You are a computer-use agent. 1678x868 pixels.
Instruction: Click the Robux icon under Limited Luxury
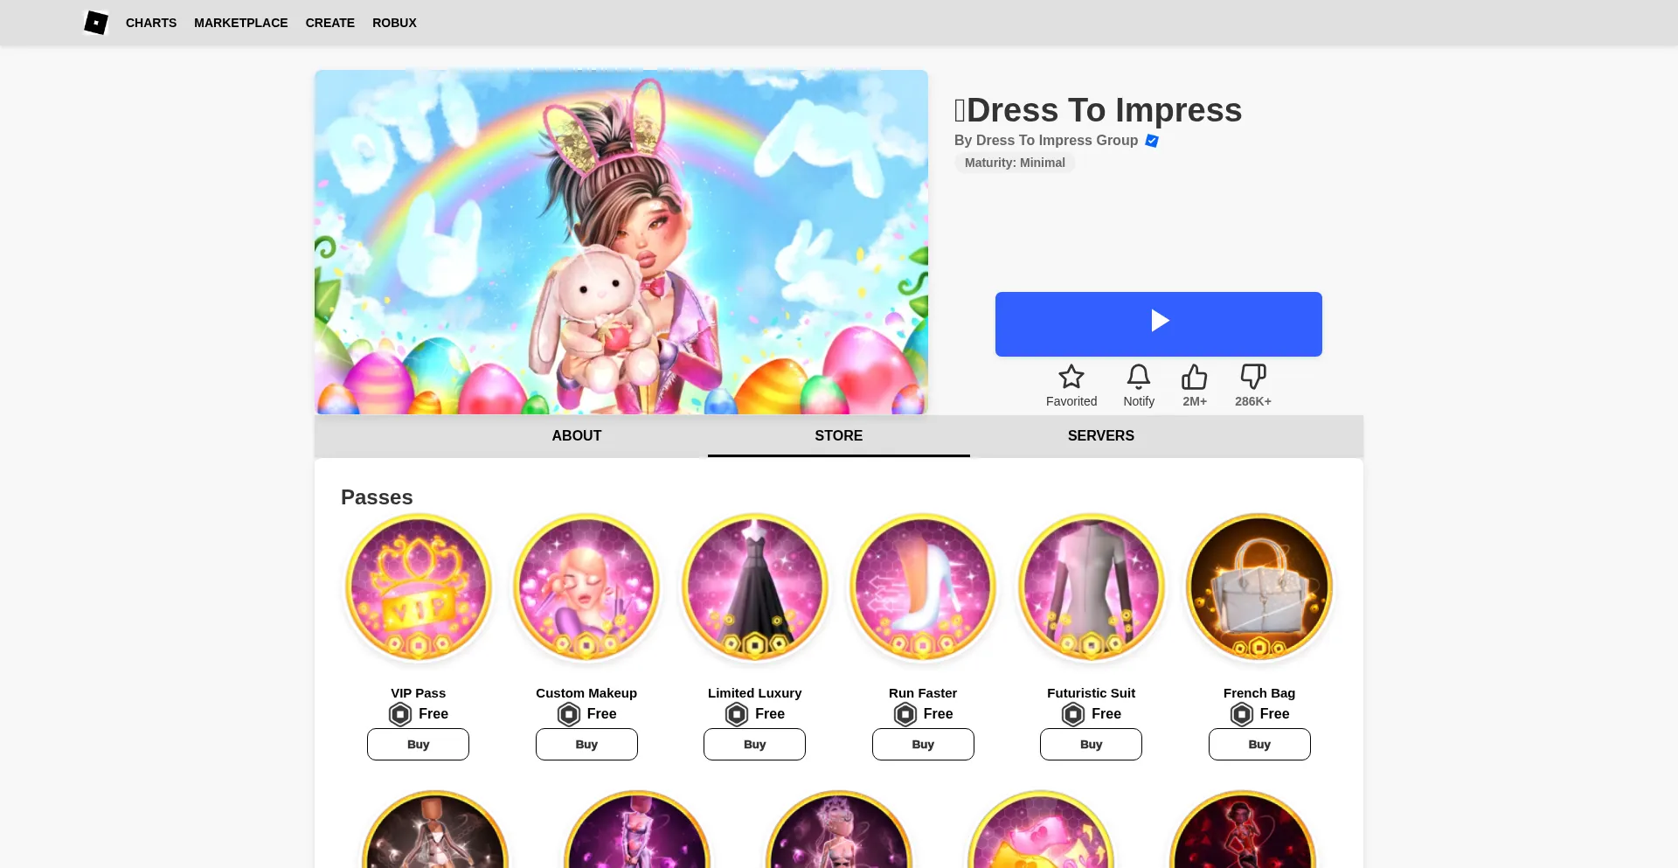[737, 714]
